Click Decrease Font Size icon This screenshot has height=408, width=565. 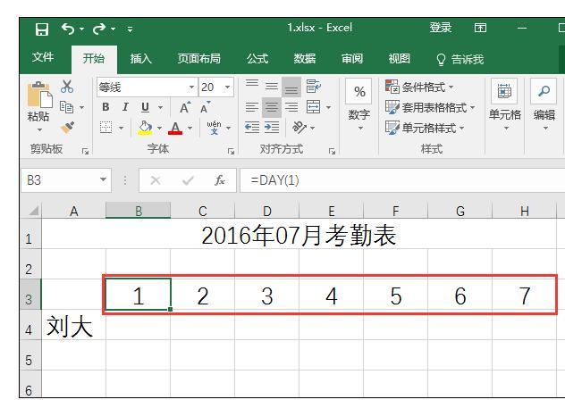tap(205, 107)
